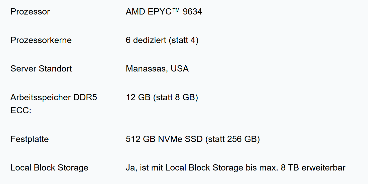Click the Prozessorkerne label
The image size is (368, 184).
click(41, 40)
